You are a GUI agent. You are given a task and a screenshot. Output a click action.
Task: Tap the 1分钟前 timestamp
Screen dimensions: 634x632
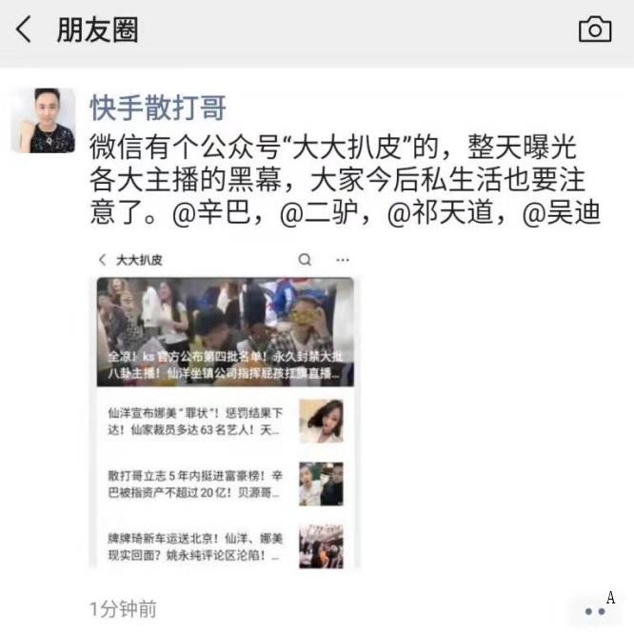(123, 609)
